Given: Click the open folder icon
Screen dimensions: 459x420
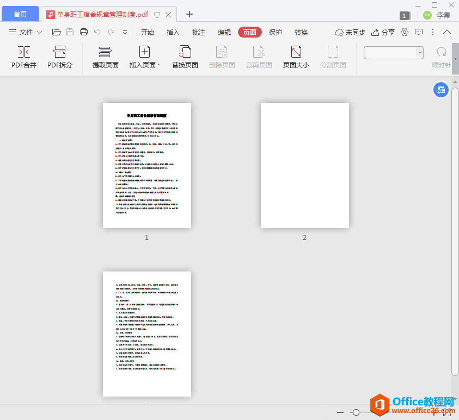Looking at the screenshot, I should 57,32.
